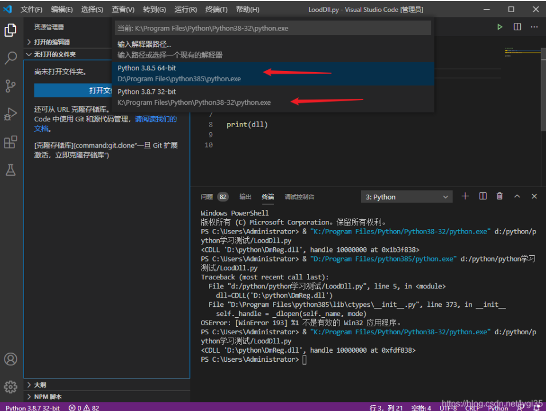Kill terminal with trash icon
Image resolution: width=546 pixels, height=411 pixels.
500,196
